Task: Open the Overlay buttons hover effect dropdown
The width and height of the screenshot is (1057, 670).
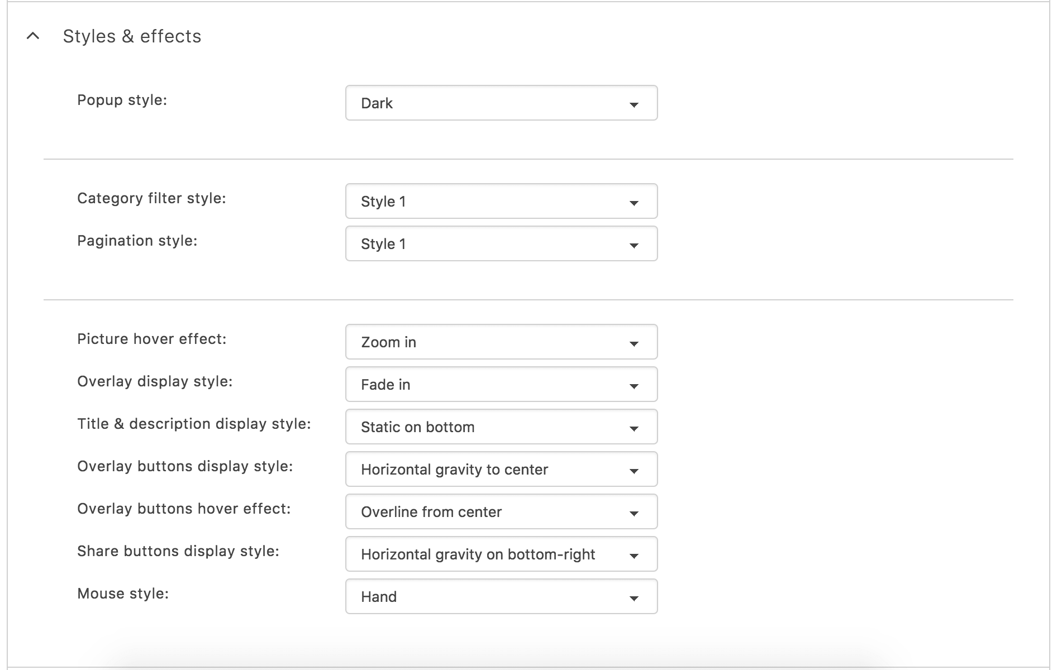Action: point(501,511)
